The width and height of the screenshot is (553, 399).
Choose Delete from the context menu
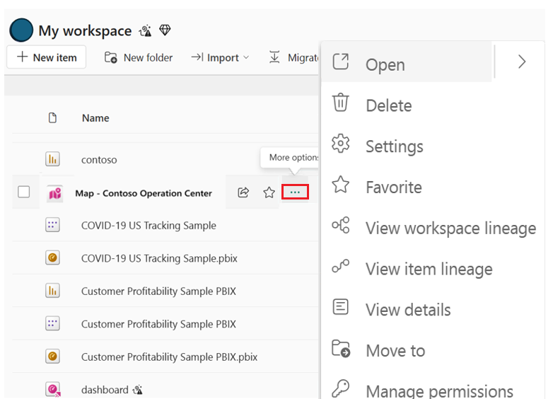[388, 105]
